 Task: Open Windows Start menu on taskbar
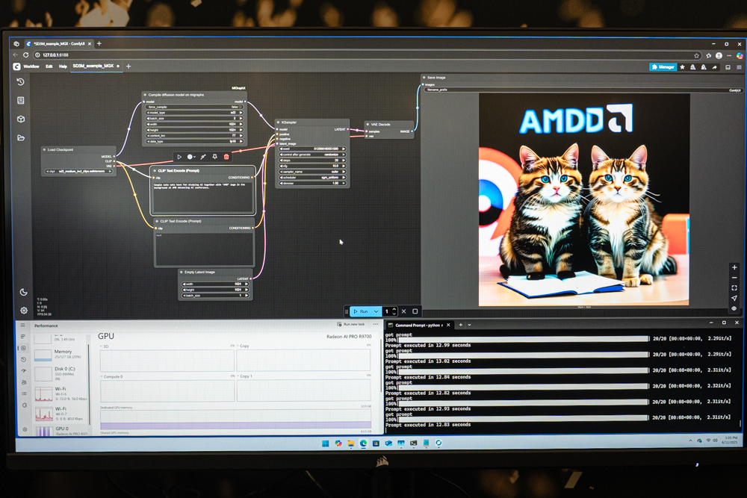(x=326, y=443)
